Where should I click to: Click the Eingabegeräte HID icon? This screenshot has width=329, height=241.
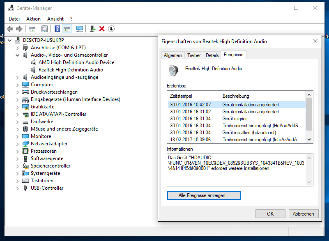pos(25,99)
